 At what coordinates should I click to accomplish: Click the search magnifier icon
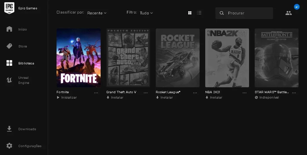(x=222, y=13)
